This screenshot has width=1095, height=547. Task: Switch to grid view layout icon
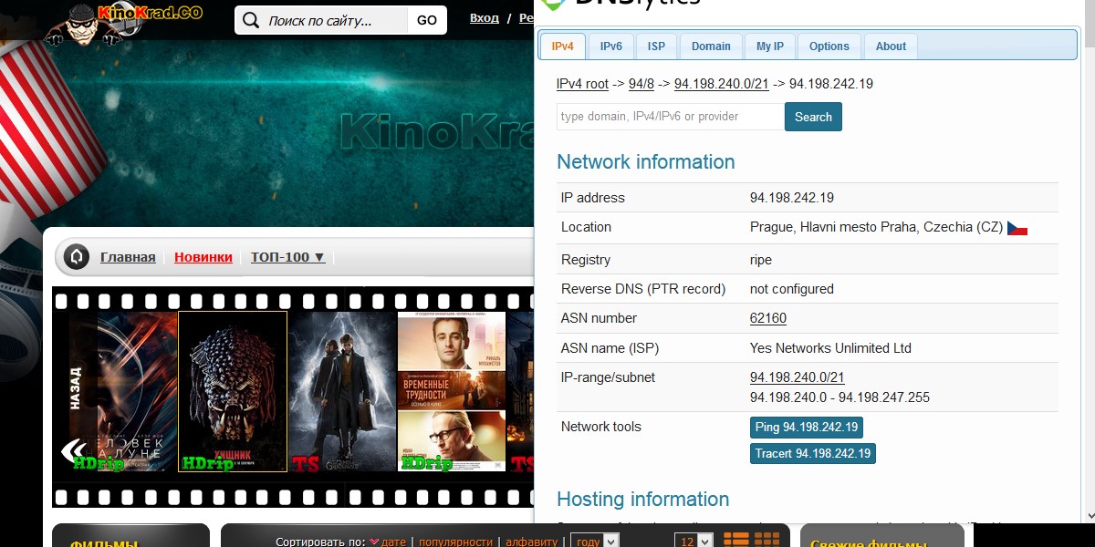point(767,541)
